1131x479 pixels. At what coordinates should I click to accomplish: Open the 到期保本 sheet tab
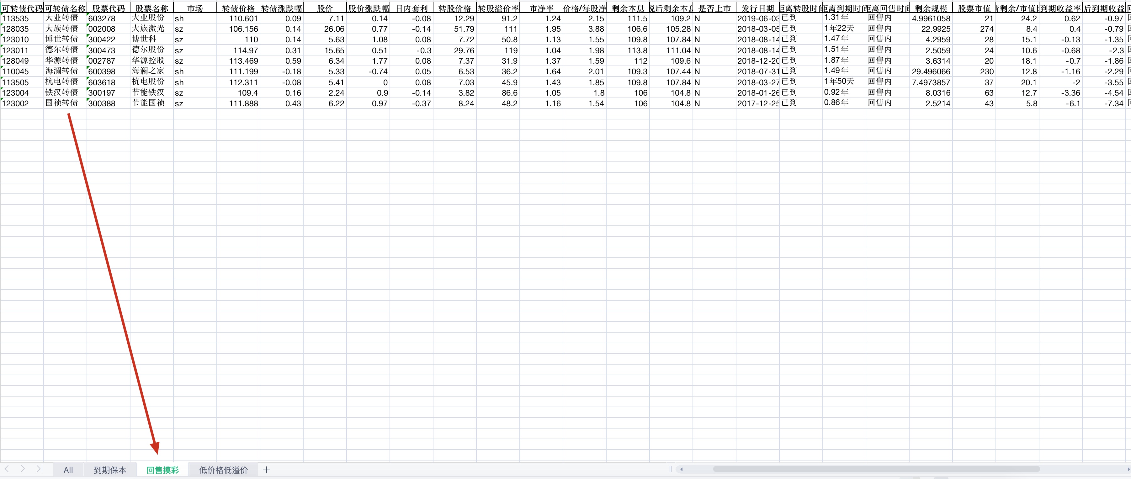coord(110,470)
